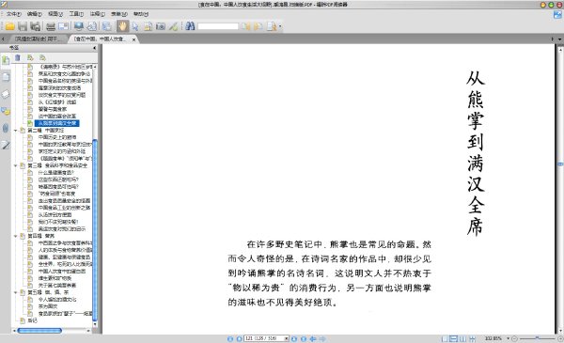Image resolution: width=564 pixels, height=343 pixels.
Task: Click the monitor-shaped toolbar icon
Action: point(78,26)
